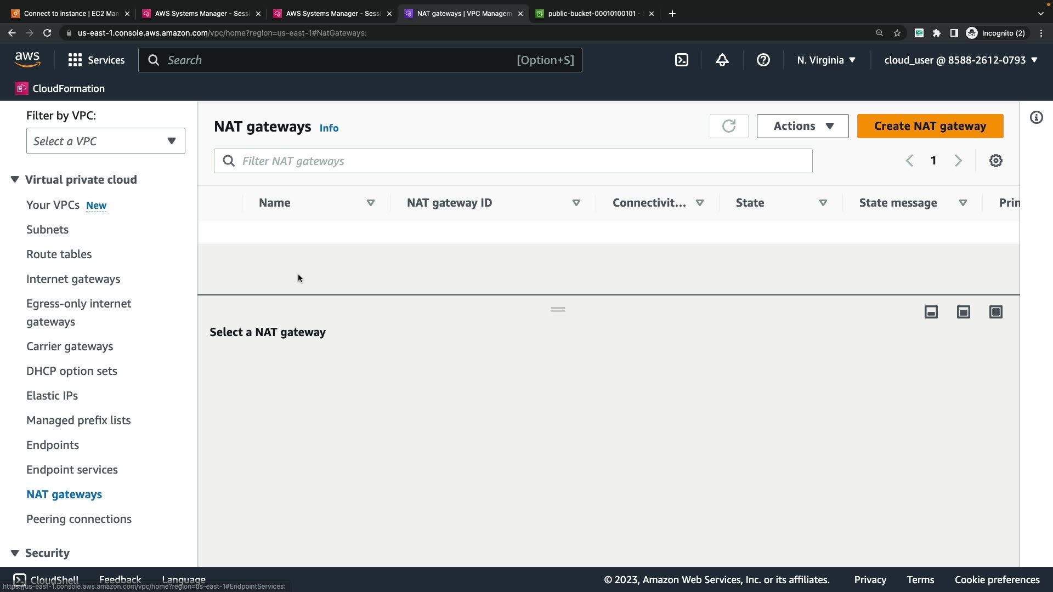
Task: Click Create NAT gateway button
Action: (930, 126)
